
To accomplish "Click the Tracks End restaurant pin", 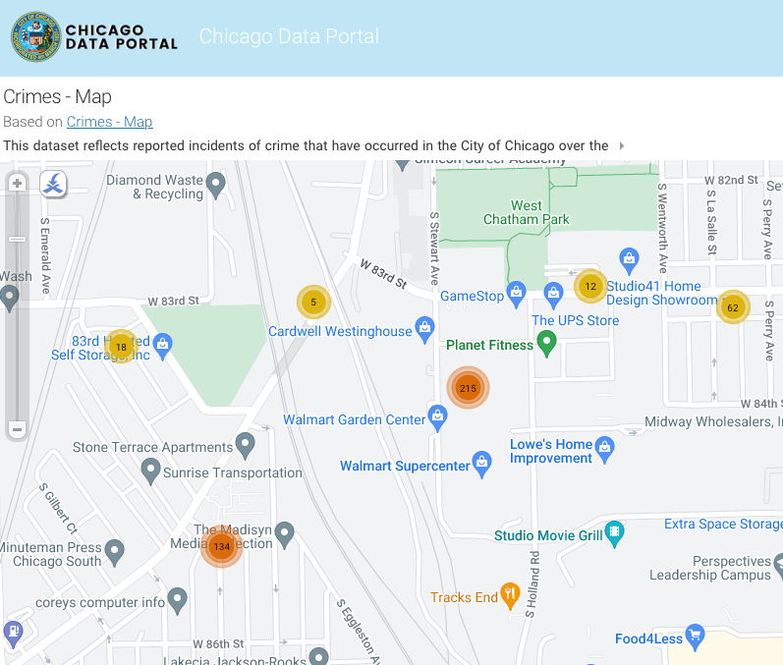I will (510, 595).
